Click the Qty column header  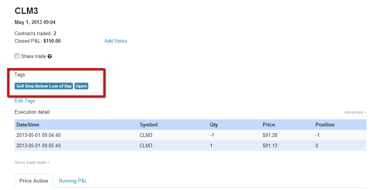click(214, 125)
